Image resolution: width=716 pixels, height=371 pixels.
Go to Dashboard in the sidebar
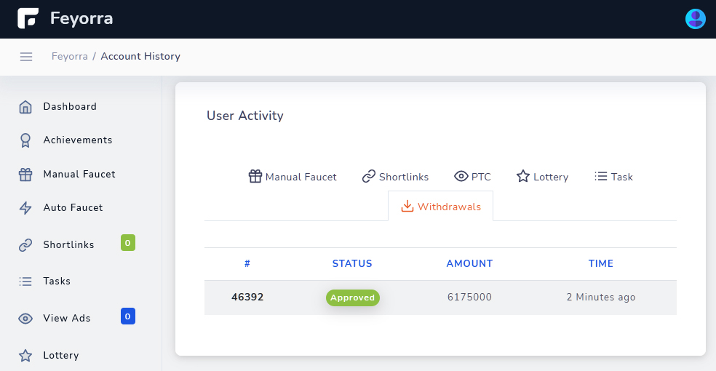[70, 107]
